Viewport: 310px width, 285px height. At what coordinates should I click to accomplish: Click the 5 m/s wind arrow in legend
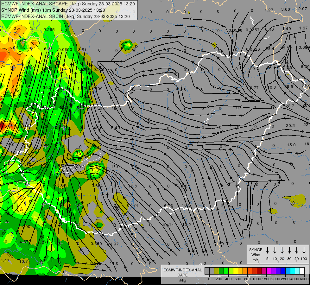(267, 250)
